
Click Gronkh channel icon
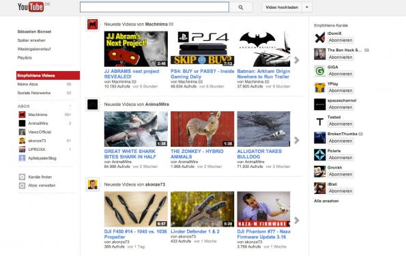320,171
